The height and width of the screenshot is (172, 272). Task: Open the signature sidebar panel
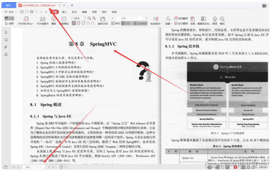(6, 54)
